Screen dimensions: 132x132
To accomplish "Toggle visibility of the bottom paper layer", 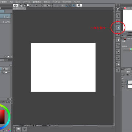I will pos(123,87).
